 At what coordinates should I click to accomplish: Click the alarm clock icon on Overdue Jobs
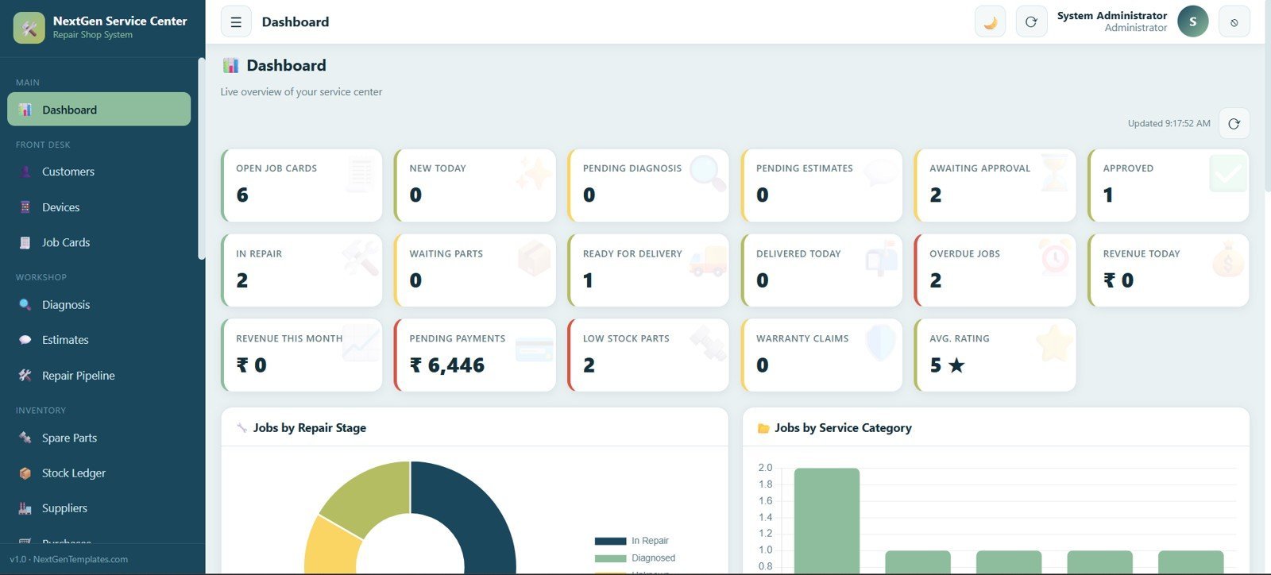tap(1055, 257)
